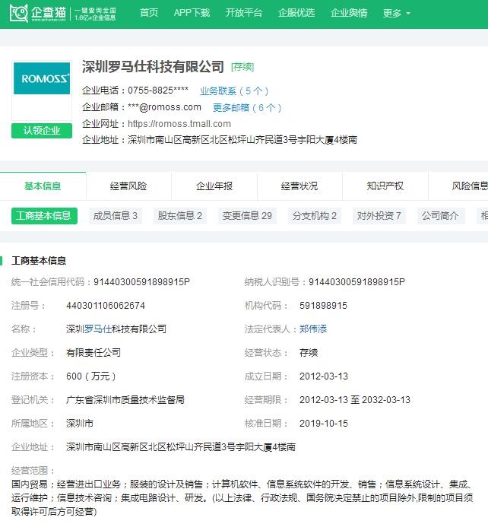Click the 企业邮箱 ***@romoss.com

tap(164, 107)
